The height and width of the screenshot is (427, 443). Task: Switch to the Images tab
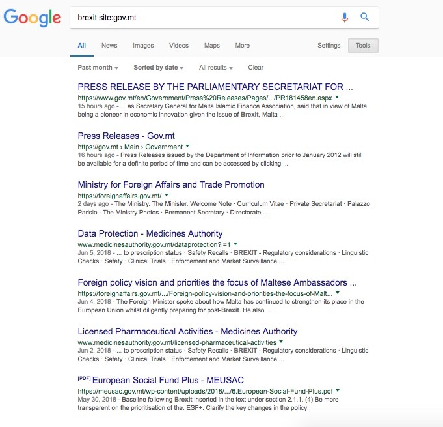tap(143, 46)
